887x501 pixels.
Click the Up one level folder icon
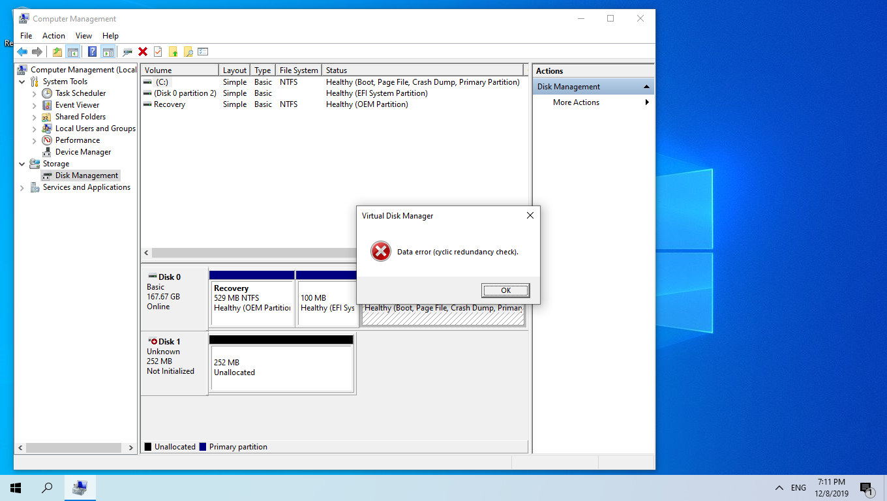(x=57, y=52)
